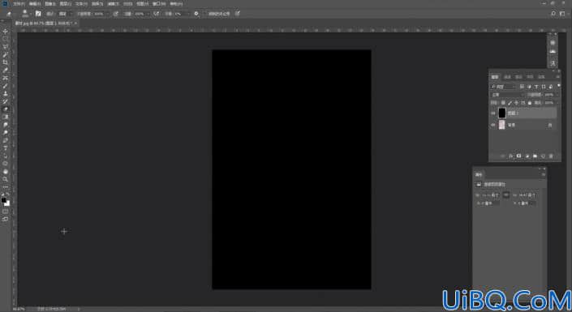Click the add layer mask button

(x=518, y=156)
